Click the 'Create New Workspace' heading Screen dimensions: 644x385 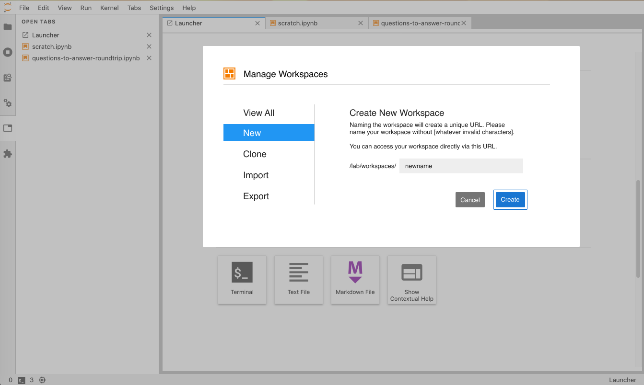[x=397, y=113]
